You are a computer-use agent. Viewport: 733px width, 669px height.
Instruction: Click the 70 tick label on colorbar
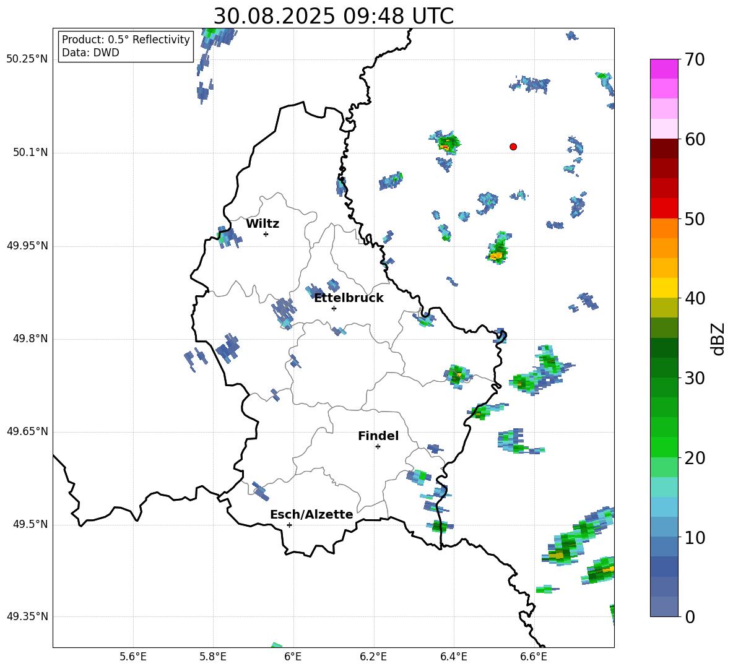(696, 60)
